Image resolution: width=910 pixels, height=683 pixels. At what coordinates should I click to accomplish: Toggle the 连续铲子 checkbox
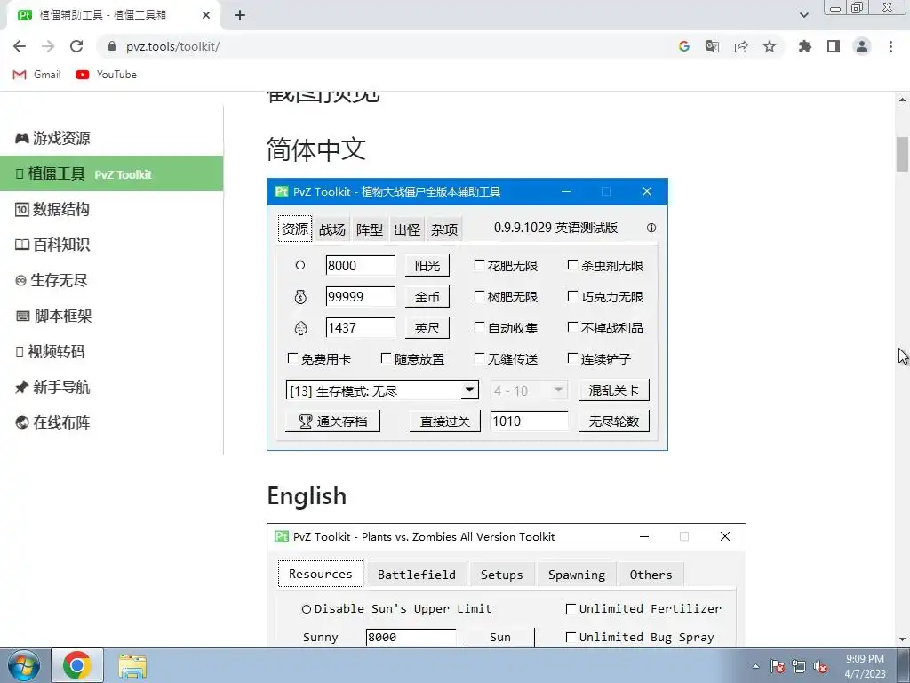coord(572,358)
